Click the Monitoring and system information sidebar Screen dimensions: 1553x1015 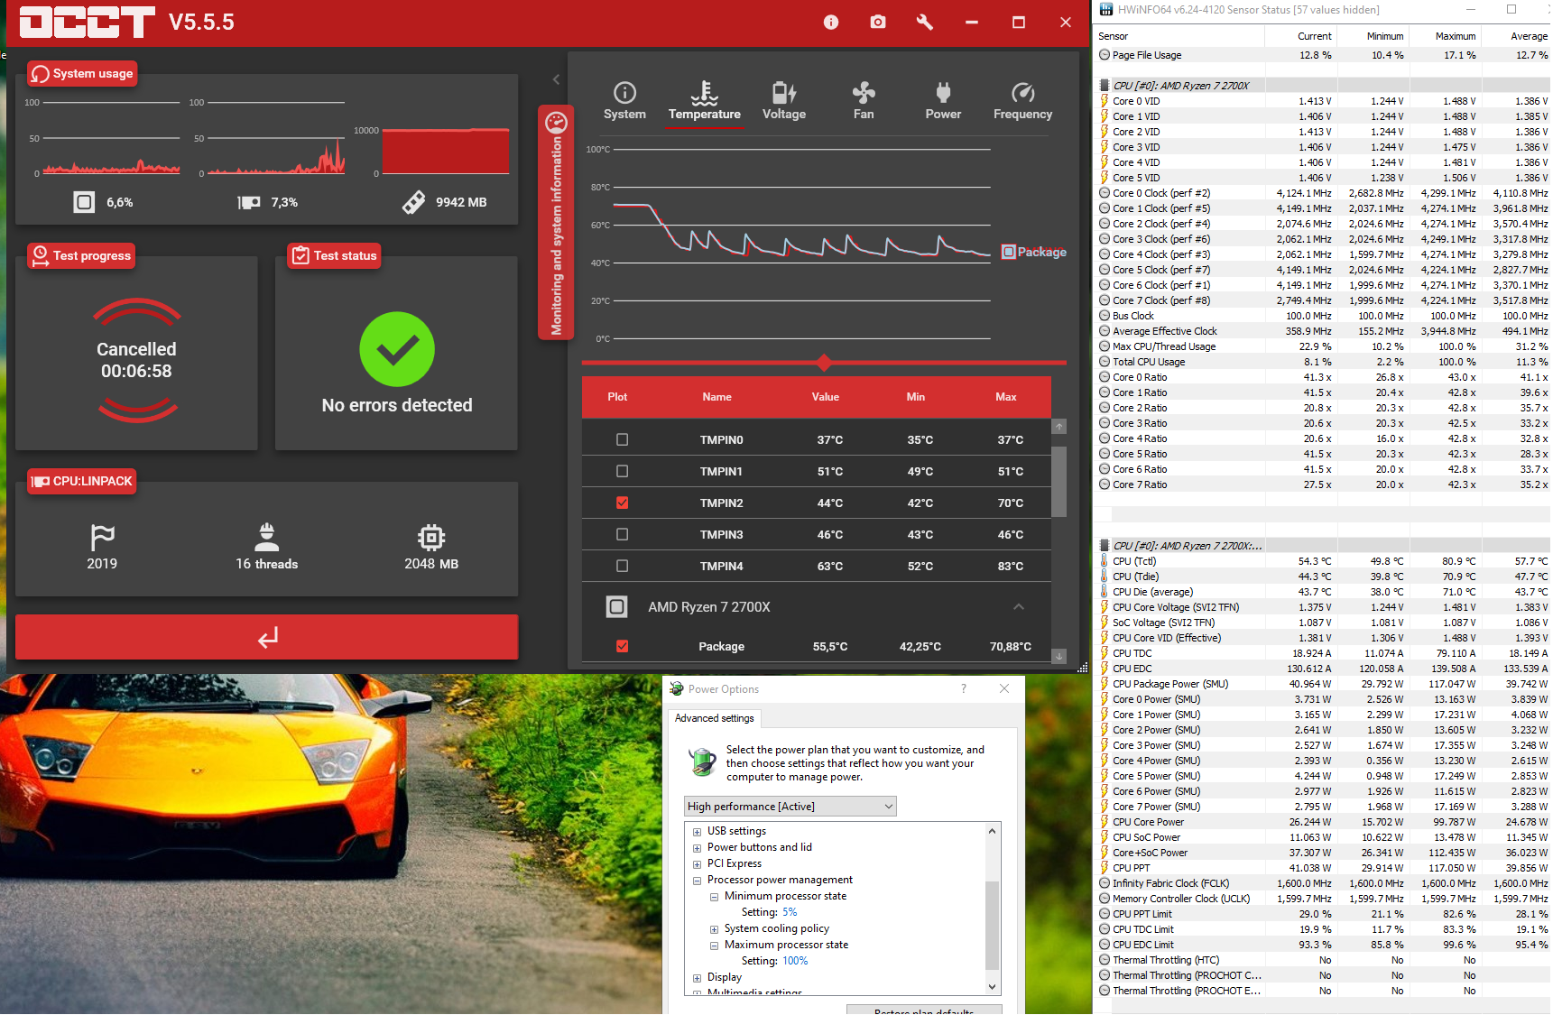coord(556,222)
